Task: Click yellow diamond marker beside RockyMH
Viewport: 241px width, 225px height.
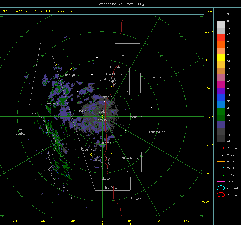Action: [x=71, y=70]
